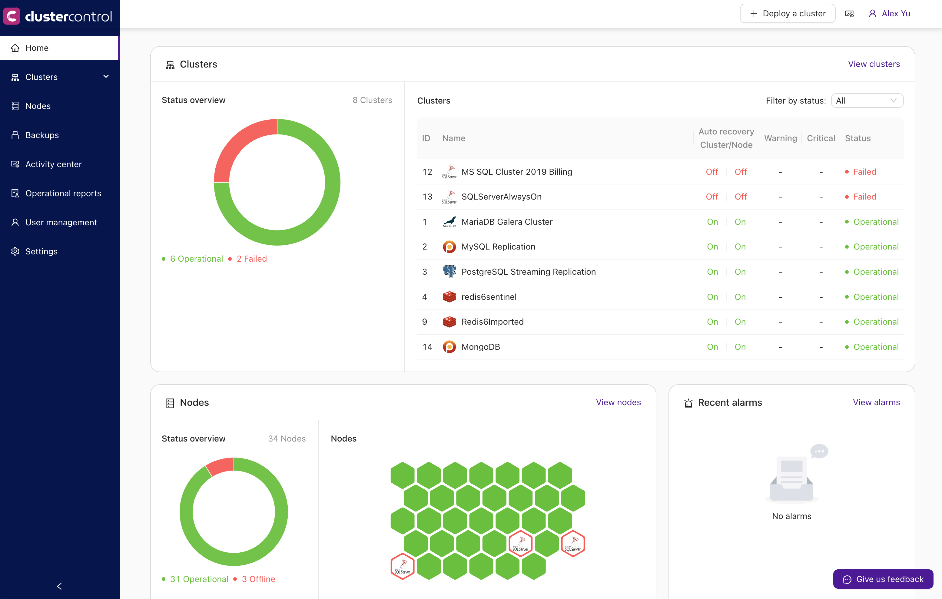Click the '34 Nodes' count text
942x599 pixels.
coord(287,439)
